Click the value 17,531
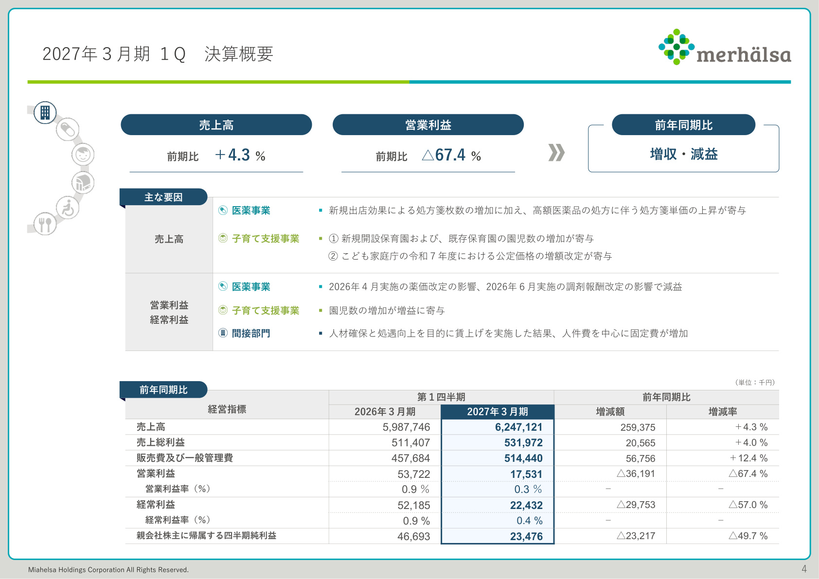 click(526, 474)
